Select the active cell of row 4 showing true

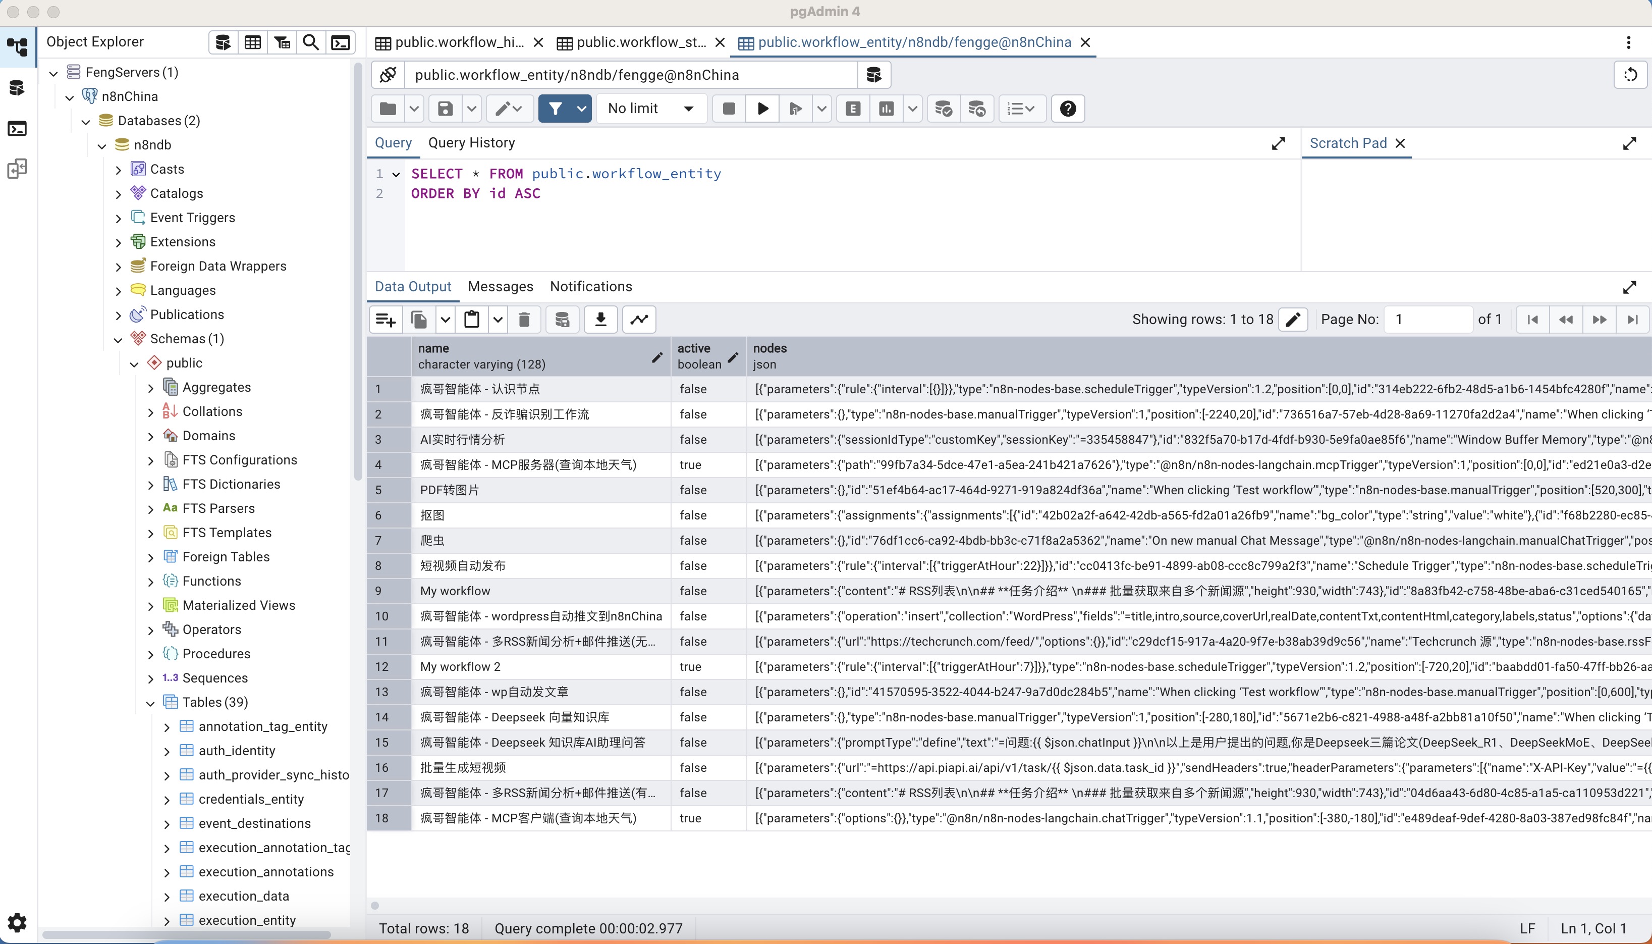[708, 465]
